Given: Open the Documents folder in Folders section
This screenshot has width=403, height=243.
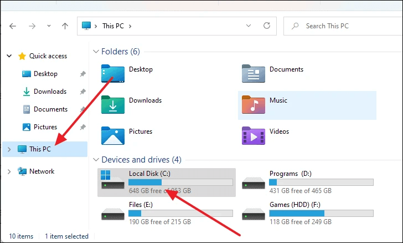Looking at the screenshot, I should coord(254,73).
